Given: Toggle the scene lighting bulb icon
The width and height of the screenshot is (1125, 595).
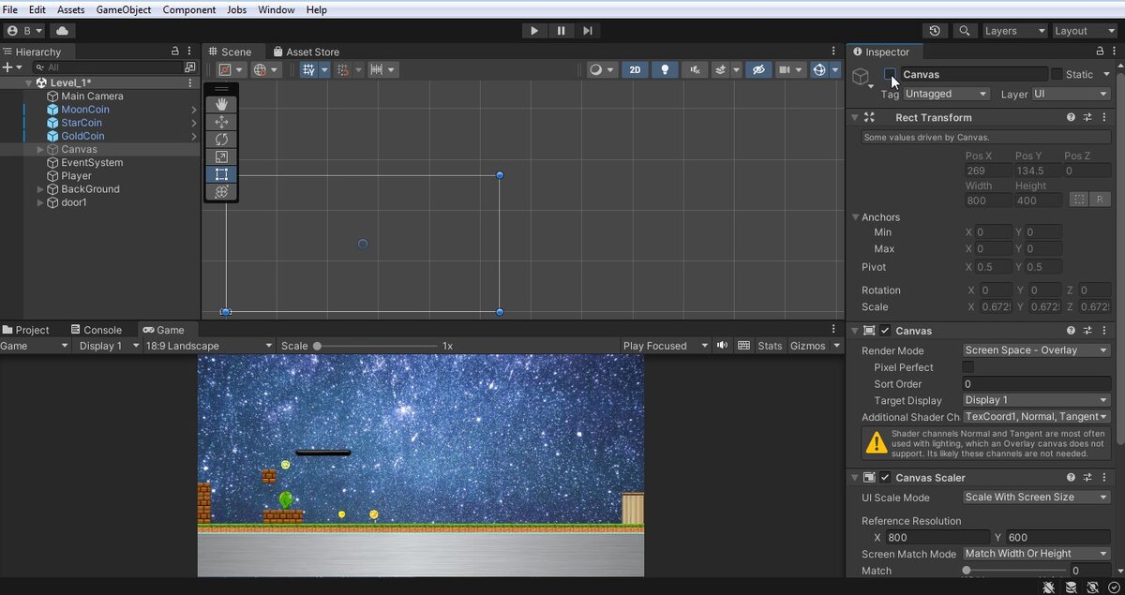Looking at the screenshot, I should [664, 70].
